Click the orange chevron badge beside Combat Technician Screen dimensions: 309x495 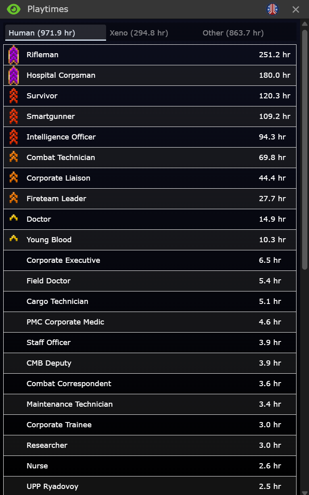(x=14, y=157)
